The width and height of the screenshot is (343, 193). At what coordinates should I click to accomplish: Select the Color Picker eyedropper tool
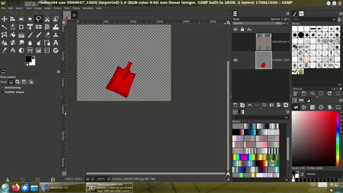coord(4,50)
